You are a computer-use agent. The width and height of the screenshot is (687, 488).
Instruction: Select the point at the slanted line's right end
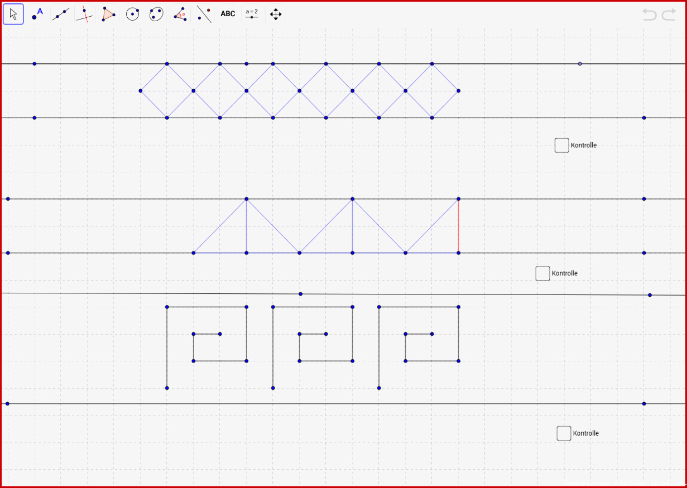(650, 295)
